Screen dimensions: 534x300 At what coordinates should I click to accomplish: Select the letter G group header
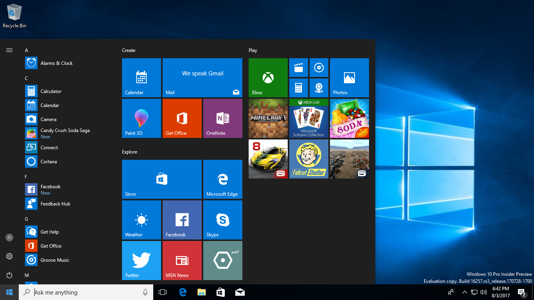27,219
